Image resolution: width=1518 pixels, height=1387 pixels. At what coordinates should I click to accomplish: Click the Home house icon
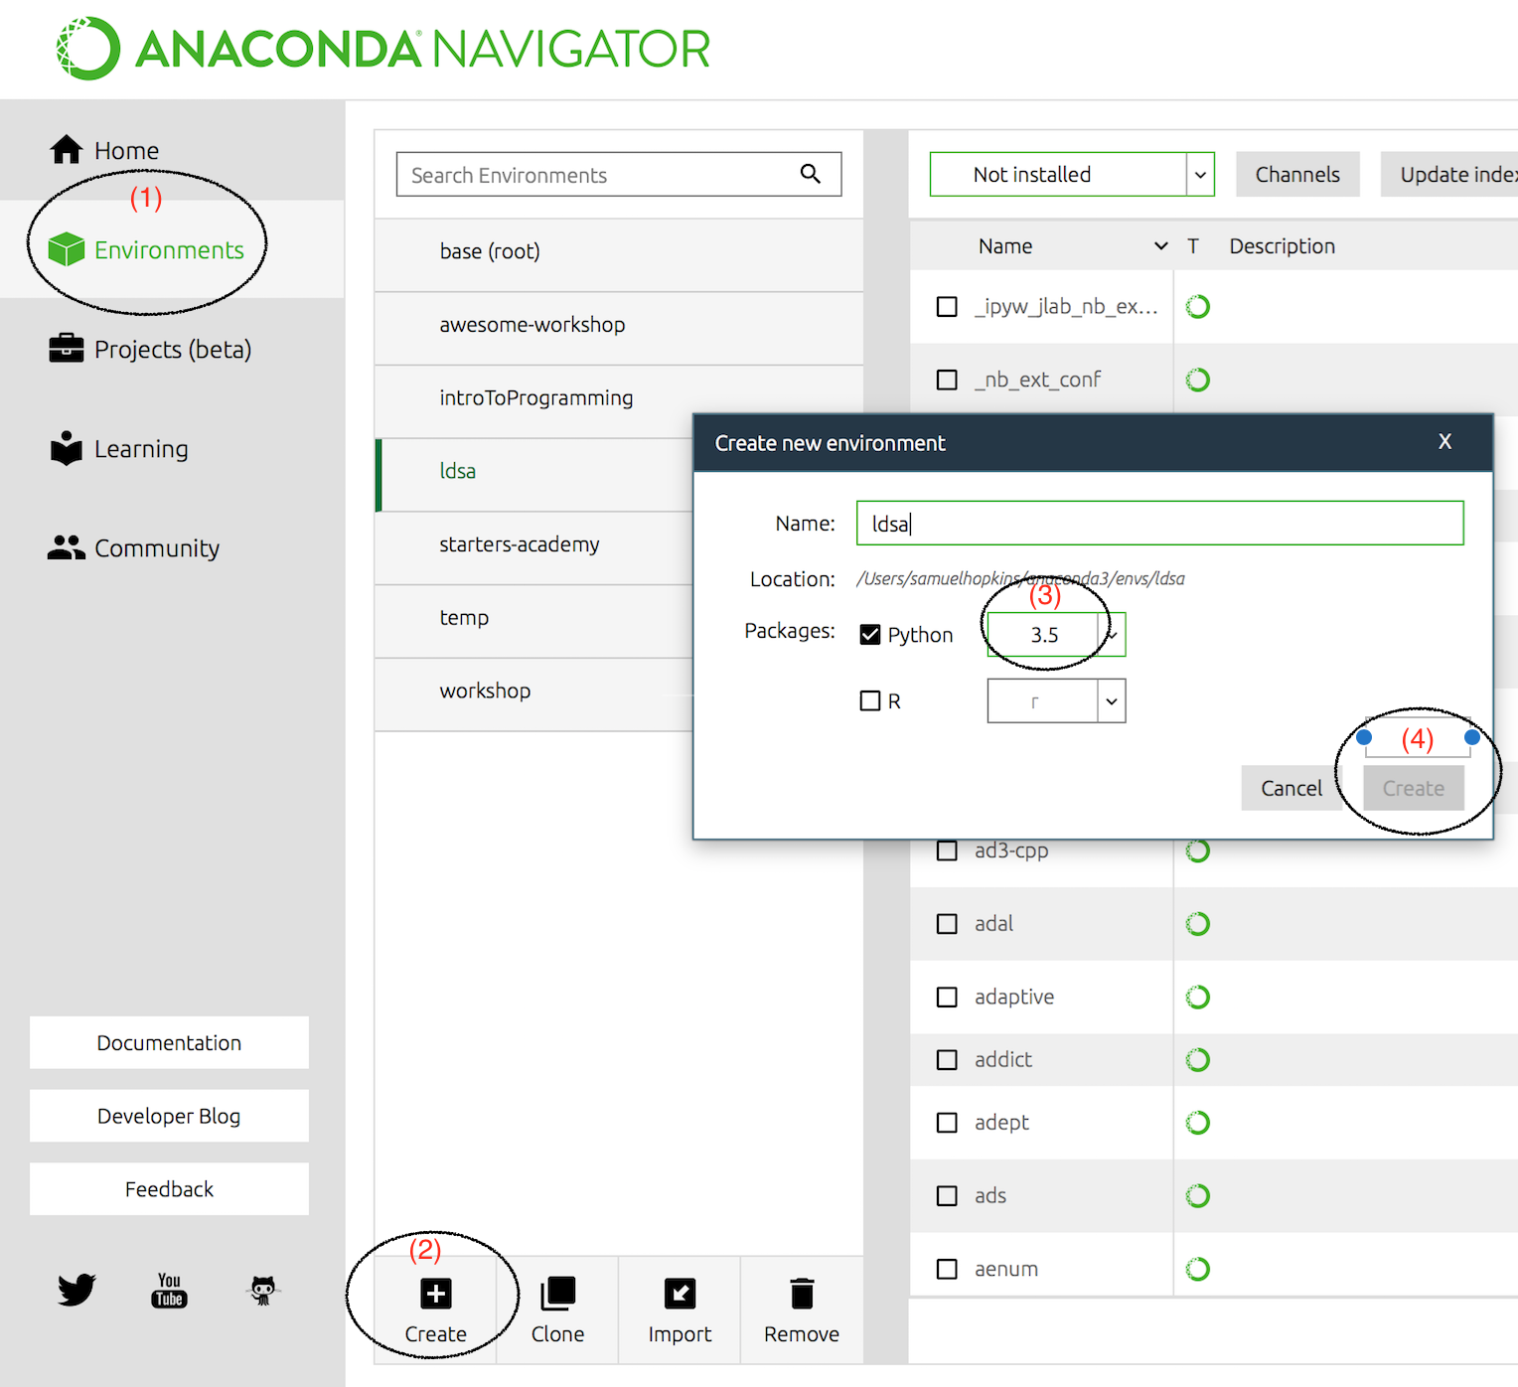(67, 149)
